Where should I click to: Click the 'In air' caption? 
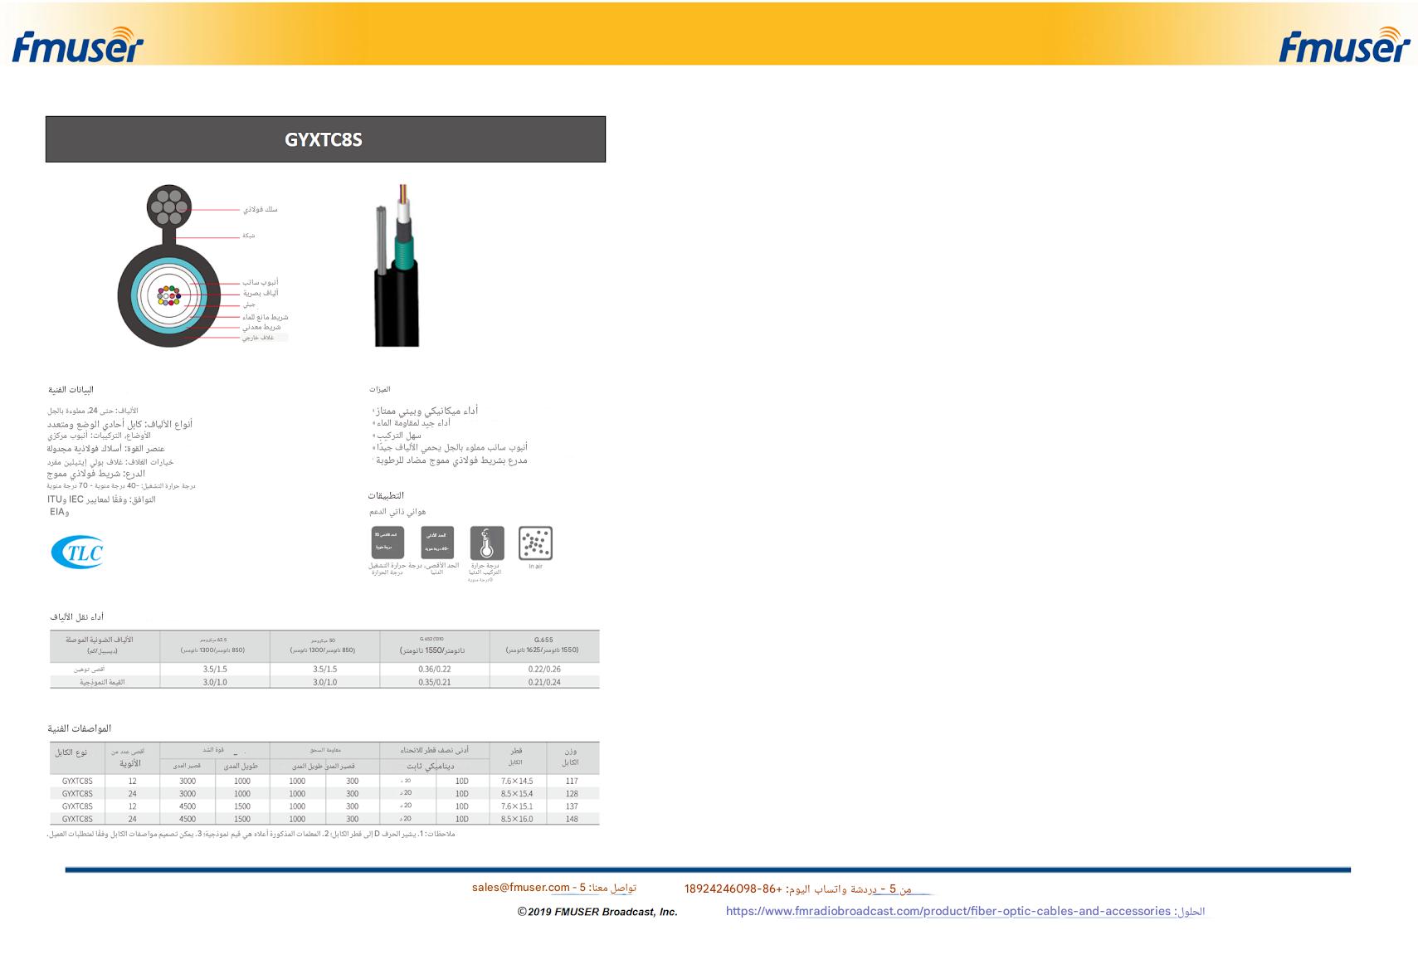pos(535,567)
